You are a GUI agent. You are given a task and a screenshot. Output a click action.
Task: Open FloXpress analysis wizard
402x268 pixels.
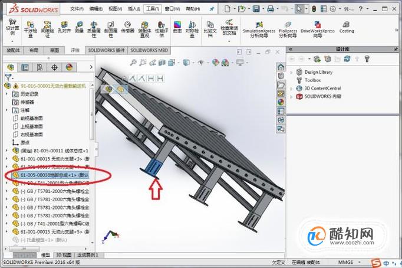coord(288,30)
